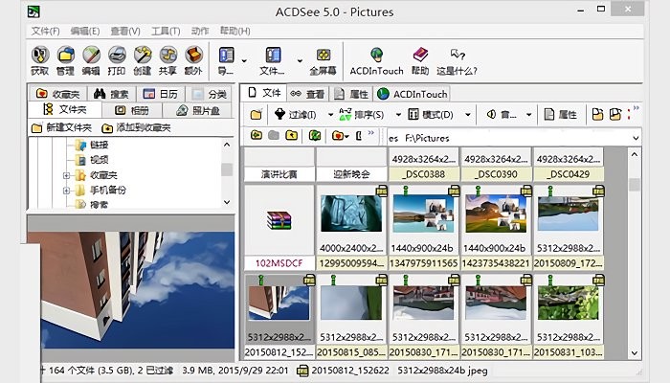Expand the 手机备份 tree node
Viewport: 670px width, 383px height.
coord(66,191)
